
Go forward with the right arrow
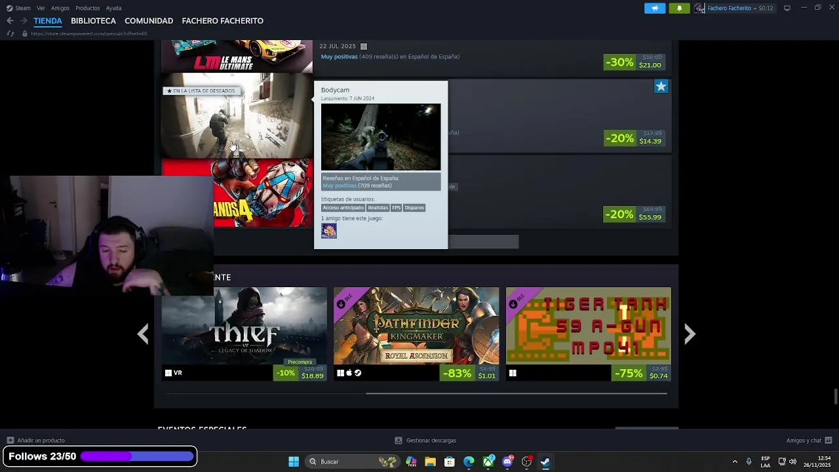click(24, 21)
